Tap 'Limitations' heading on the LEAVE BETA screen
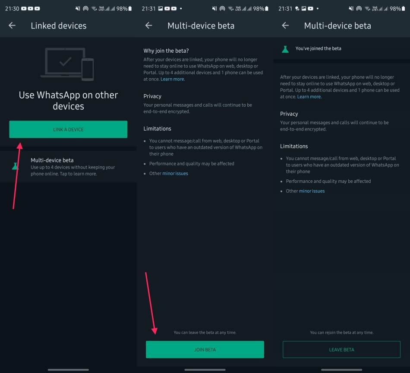This screenshot has height=373, width=410. [x=294, y=146]
